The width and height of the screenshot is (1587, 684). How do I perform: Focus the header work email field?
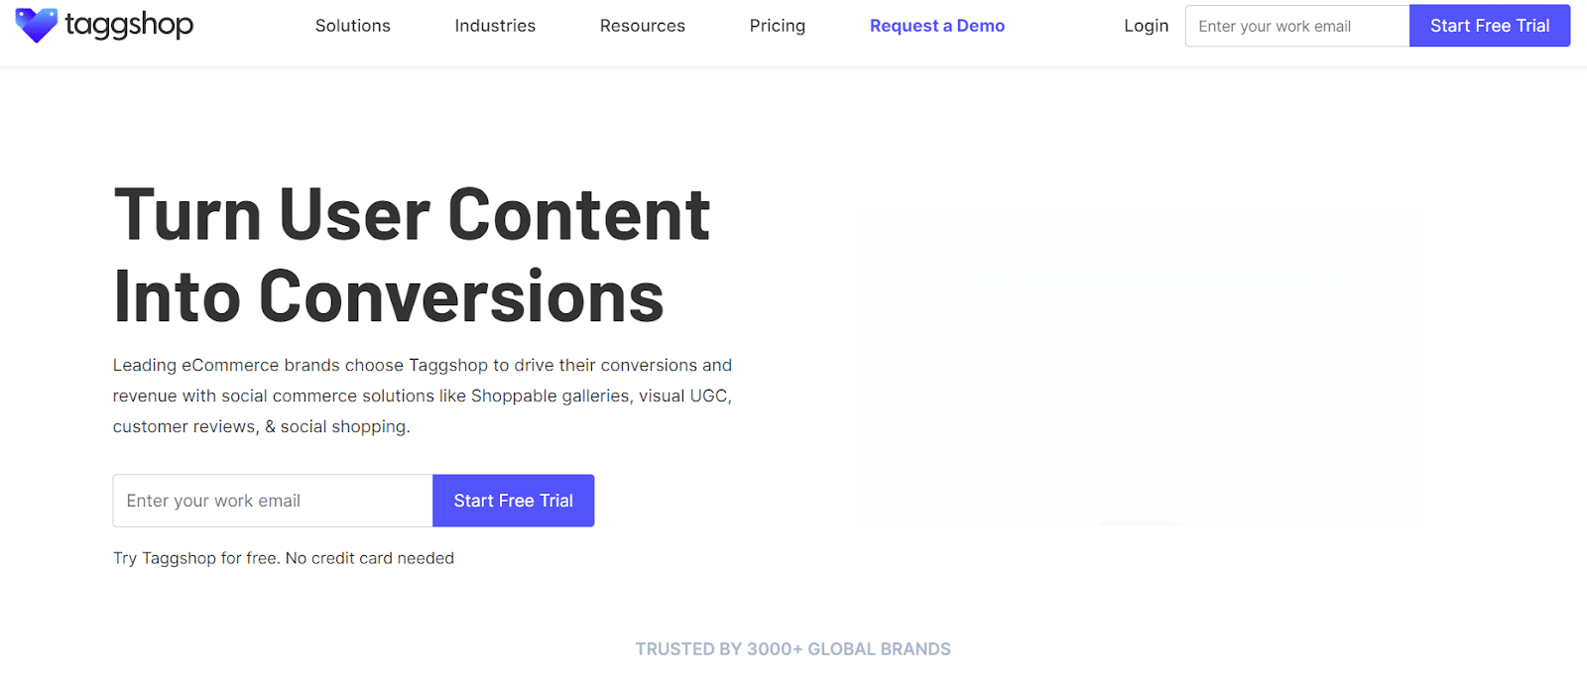(1296, 26)
